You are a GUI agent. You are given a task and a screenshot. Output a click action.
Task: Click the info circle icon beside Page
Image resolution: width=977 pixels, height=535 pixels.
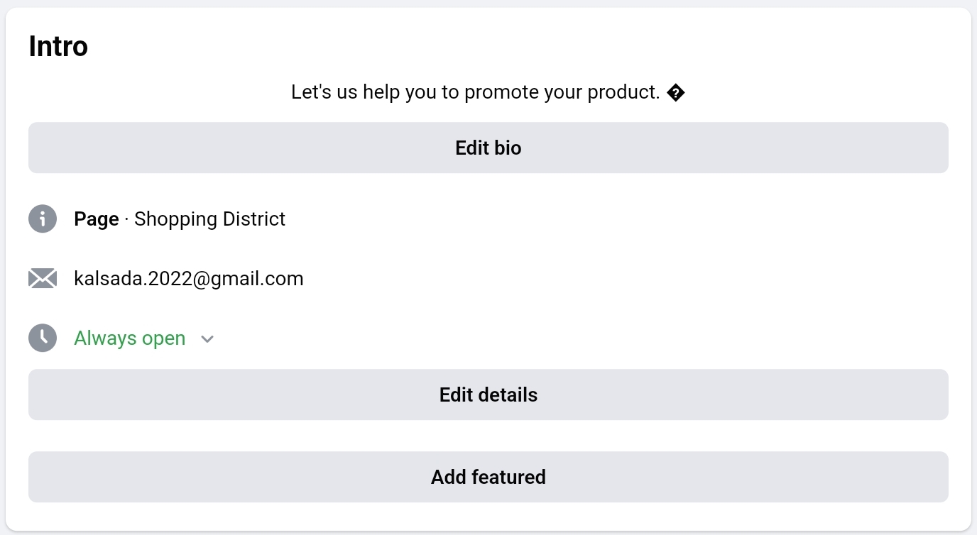[x=43, y=219]
